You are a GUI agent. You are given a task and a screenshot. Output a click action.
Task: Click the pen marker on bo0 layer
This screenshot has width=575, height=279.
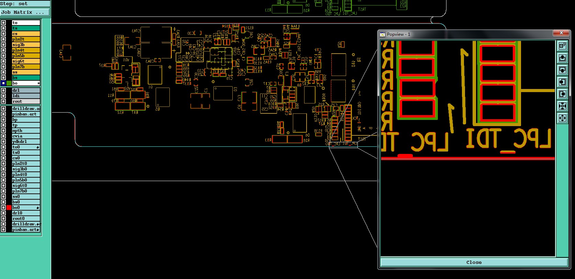coord(38,208)
